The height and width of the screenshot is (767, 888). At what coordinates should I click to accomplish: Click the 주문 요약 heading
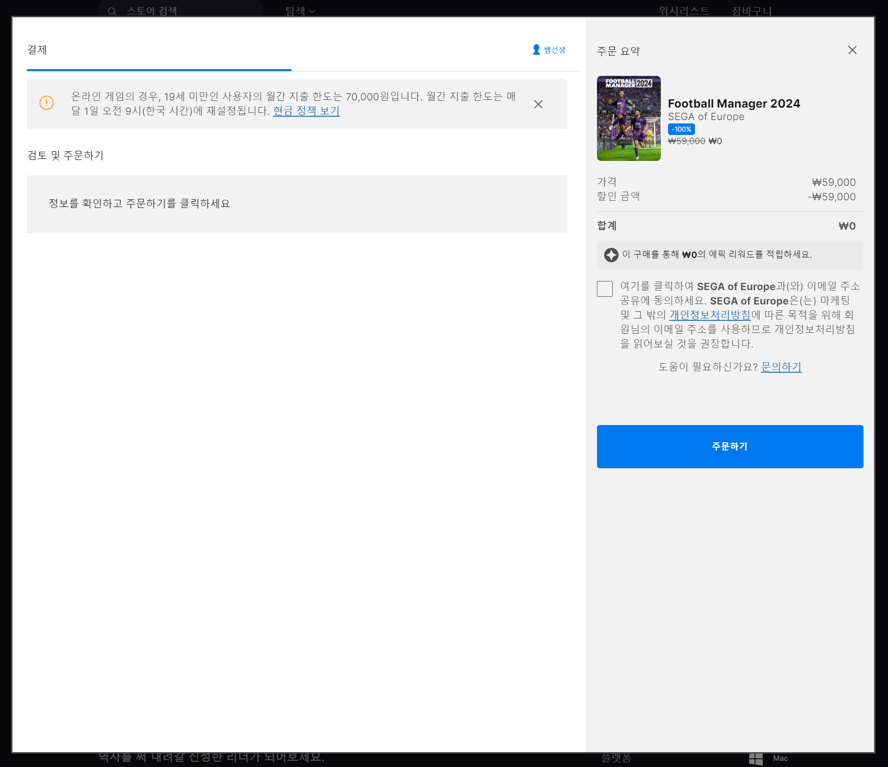click(x=618, y=51)
